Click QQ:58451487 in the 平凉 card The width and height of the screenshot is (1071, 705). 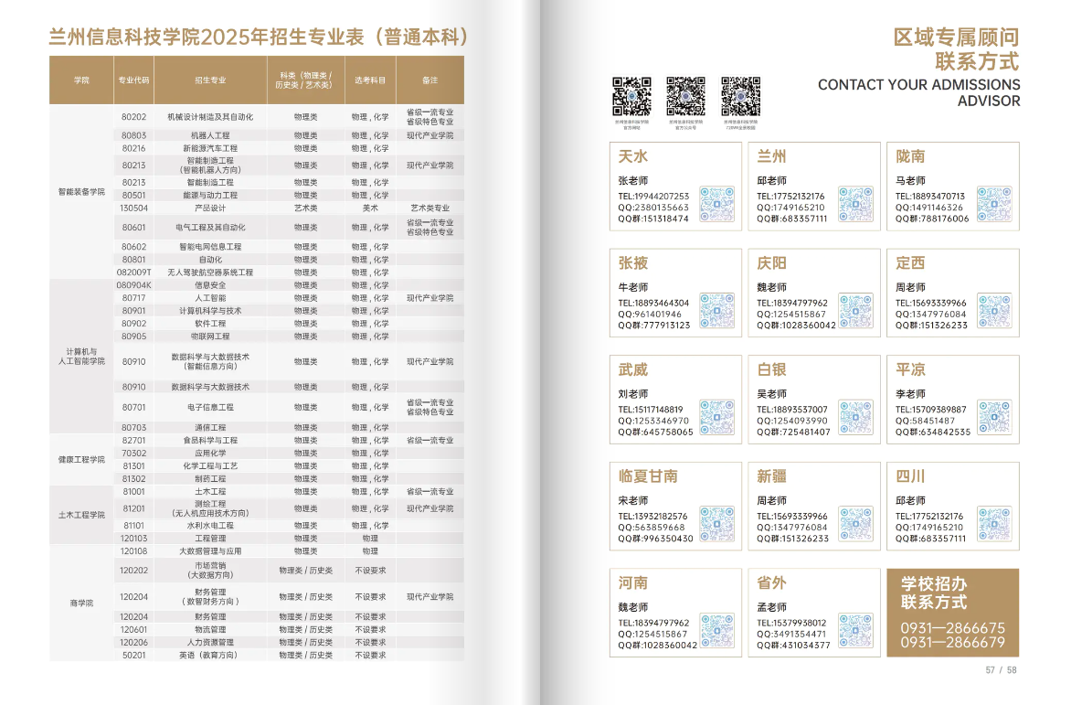click(926, 421)
